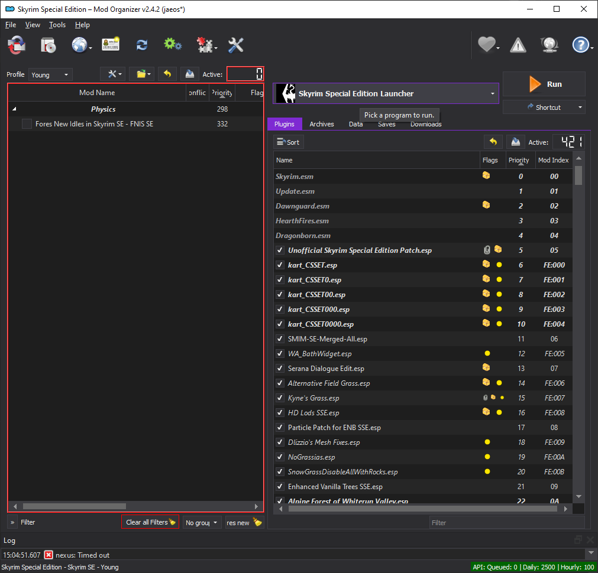The width and height of the screenshot is (598, 573).
Task: Click the red error icon in the log
Action: pos(49,555)
